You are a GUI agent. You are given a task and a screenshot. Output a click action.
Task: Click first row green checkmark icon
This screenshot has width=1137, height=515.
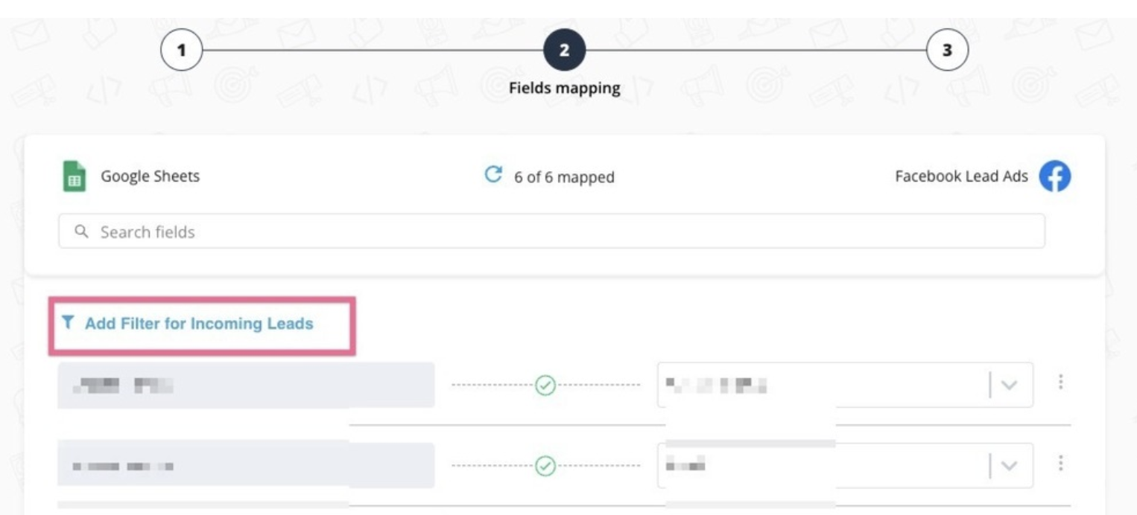(546, 385)
